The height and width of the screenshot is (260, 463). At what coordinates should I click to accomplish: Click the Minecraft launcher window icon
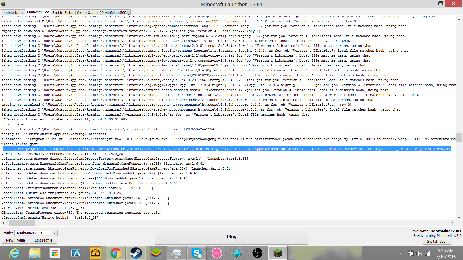click(x=3, y=4)
